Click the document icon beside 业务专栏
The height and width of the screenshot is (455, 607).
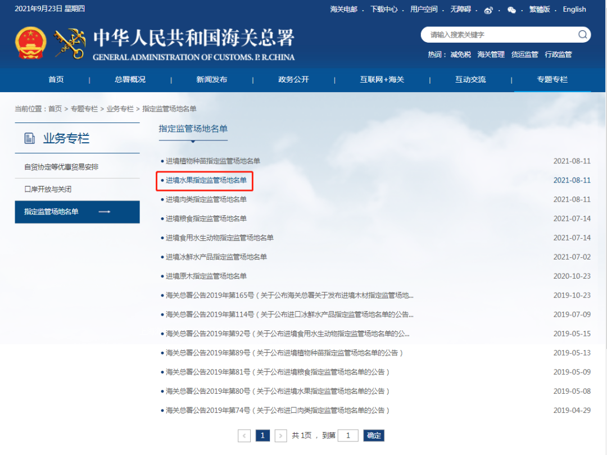pos(30,137)
